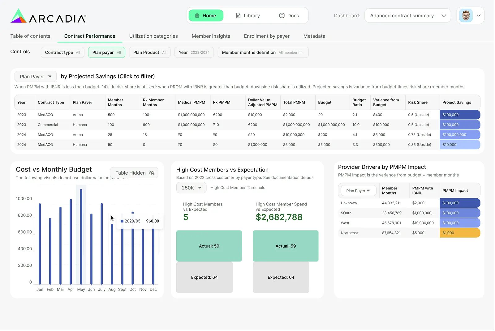Open the Library page
495x331 pixels.
click(248, 16)
